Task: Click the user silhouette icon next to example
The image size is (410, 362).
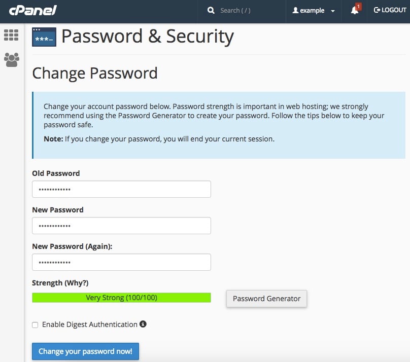Action: click(x=295, y=10)
